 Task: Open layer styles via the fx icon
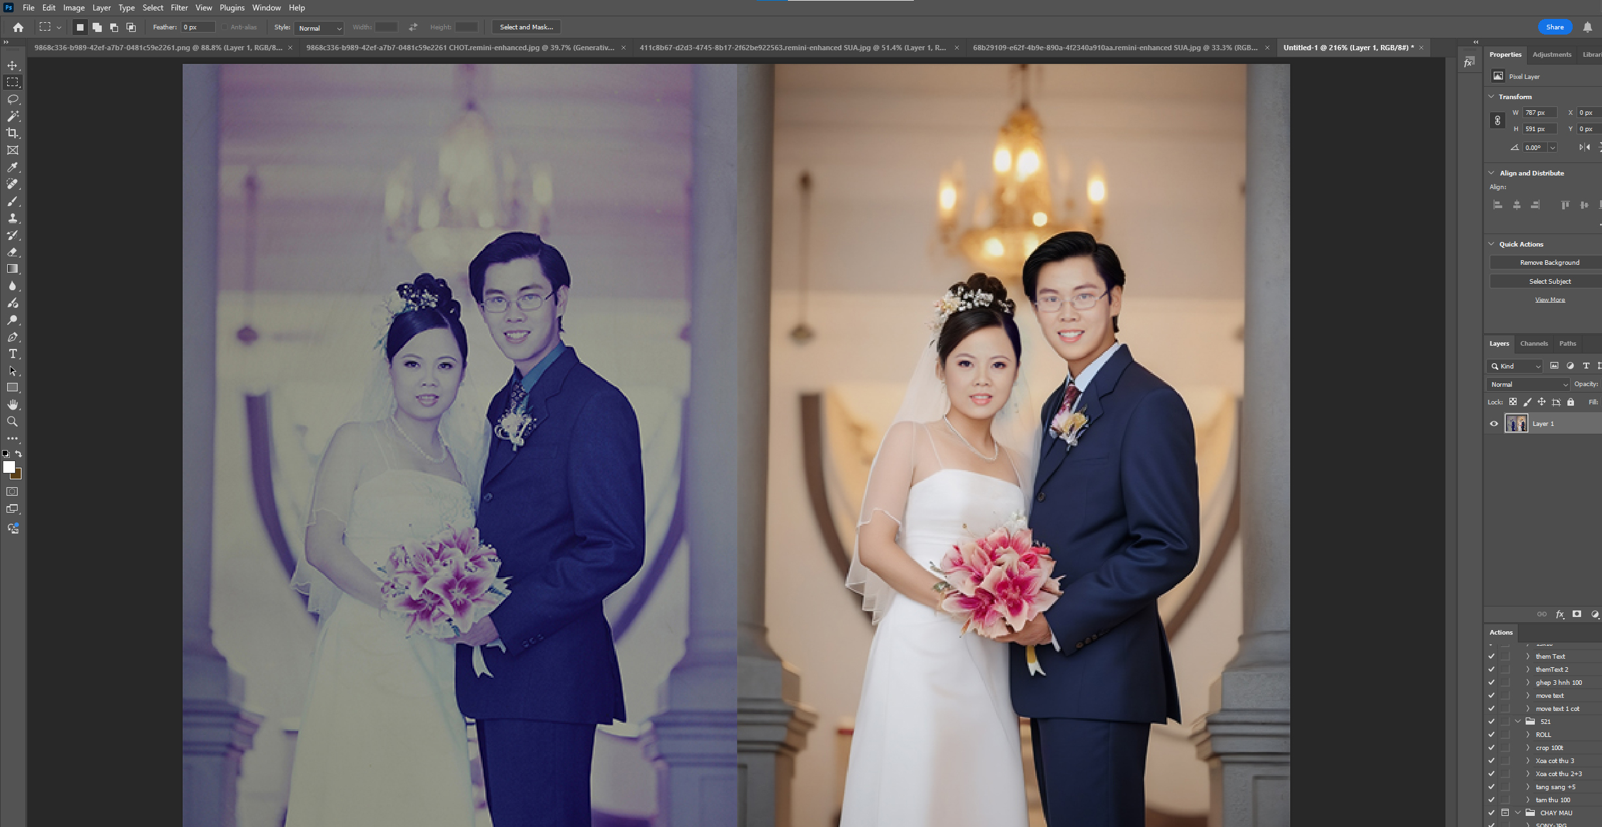(x=1560, y=614)
